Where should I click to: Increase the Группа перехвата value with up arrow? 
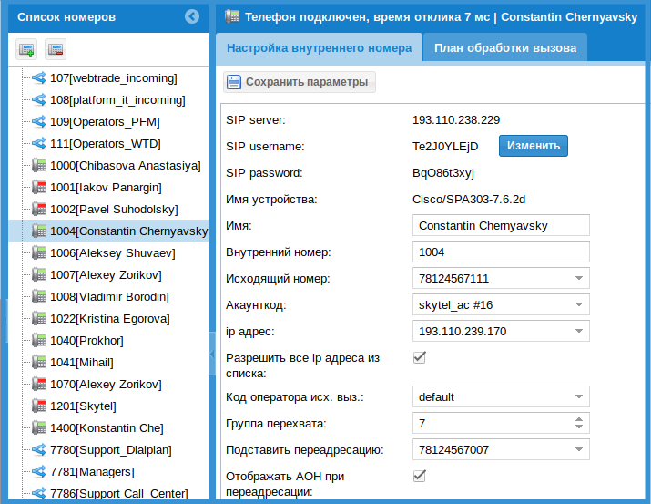click(x=578, y=419)
